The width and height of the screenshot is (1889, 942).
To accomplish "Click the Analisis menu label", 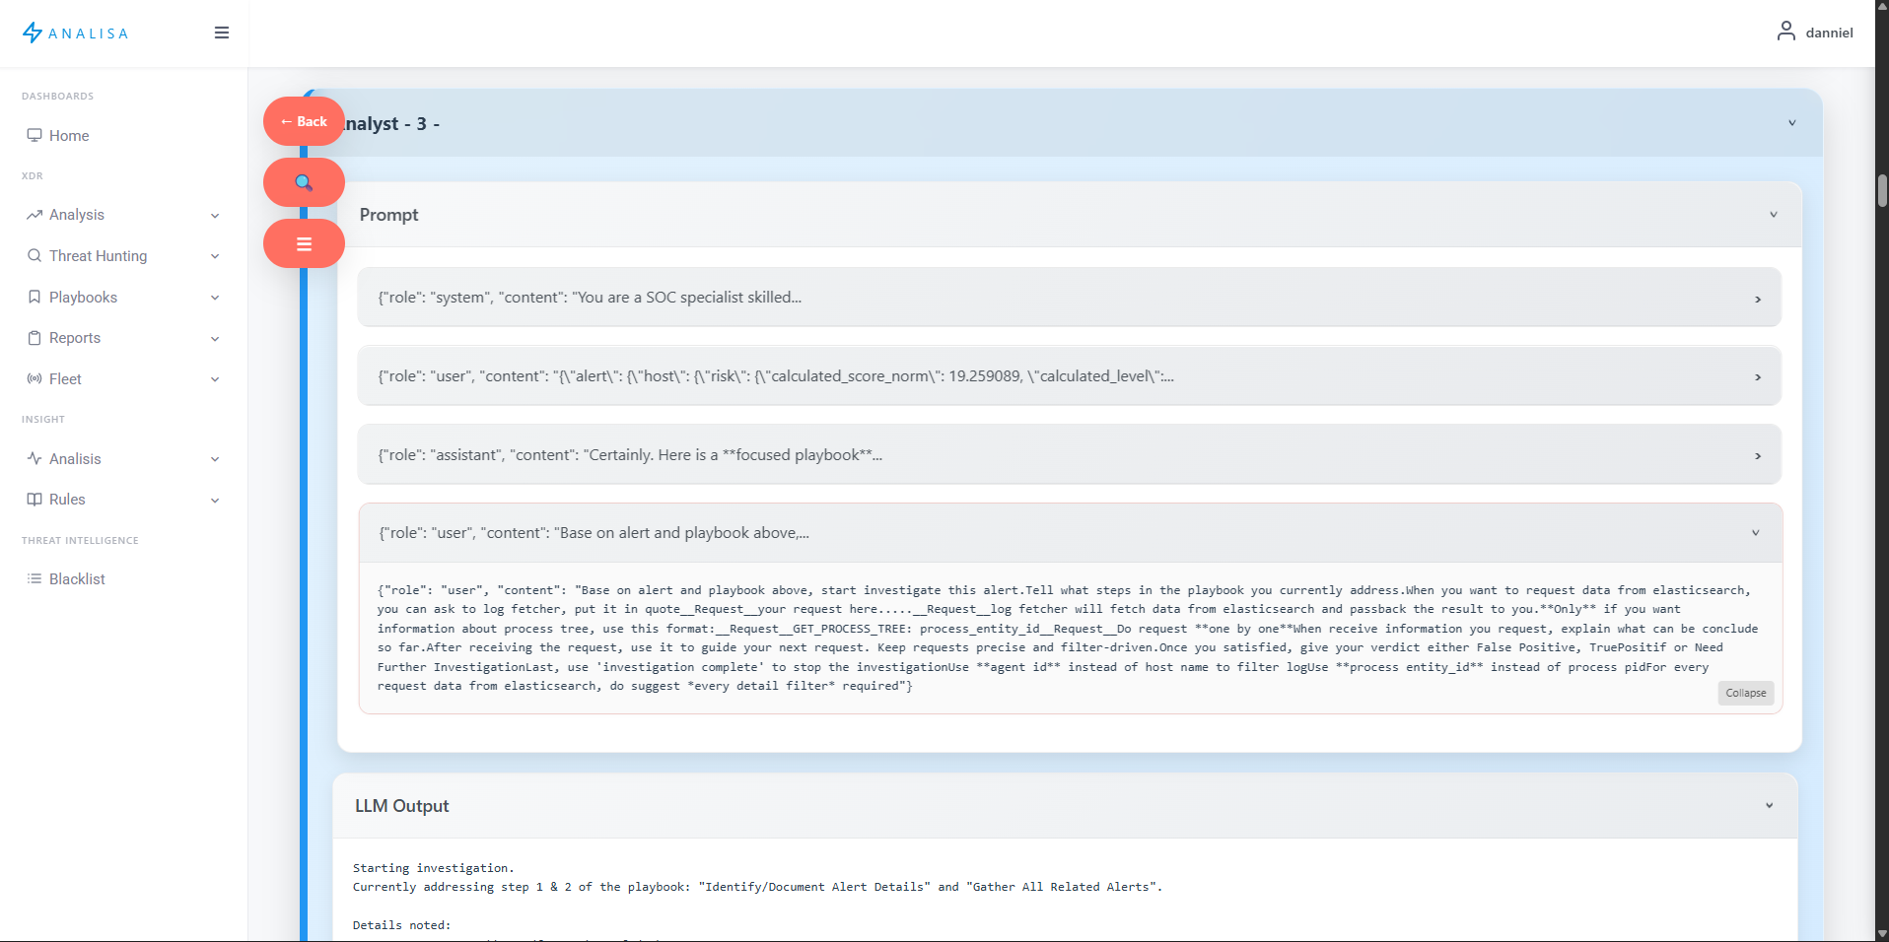I will [x=75, y=459].
